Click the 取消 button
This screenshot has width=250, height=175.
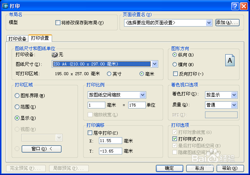(x=200, y=168)
